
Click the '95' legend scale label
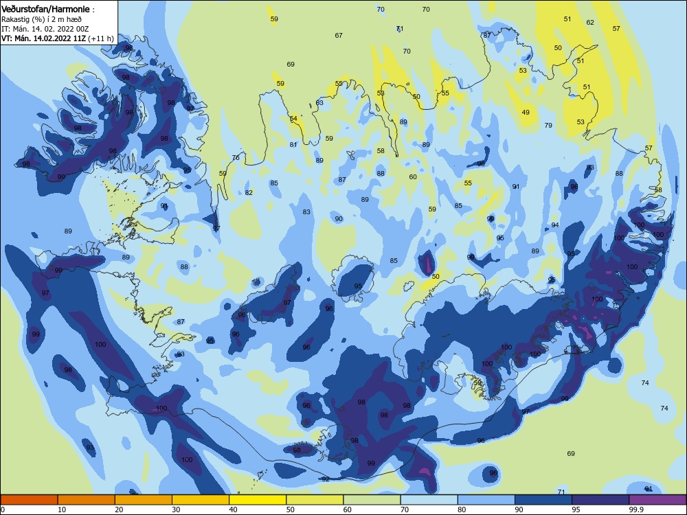575,510
